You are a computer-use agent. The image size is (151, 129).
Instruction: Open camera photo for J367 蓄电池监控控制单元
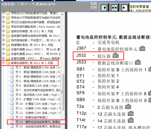coord(142,48)
